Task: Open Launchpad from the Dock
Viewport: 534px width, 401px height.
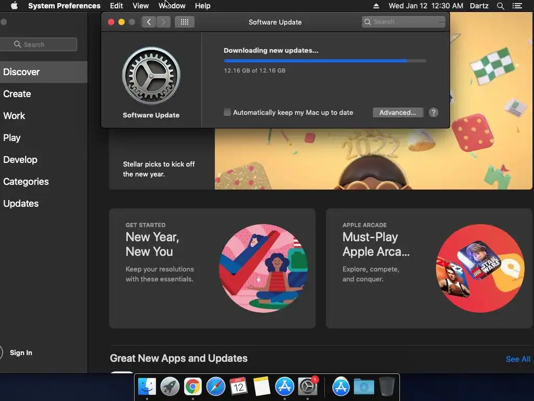Action: [x=169, y=386]
